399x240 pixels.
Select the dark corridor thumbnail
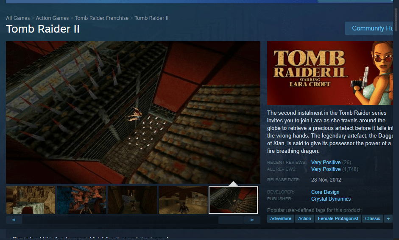click(132, 200)
